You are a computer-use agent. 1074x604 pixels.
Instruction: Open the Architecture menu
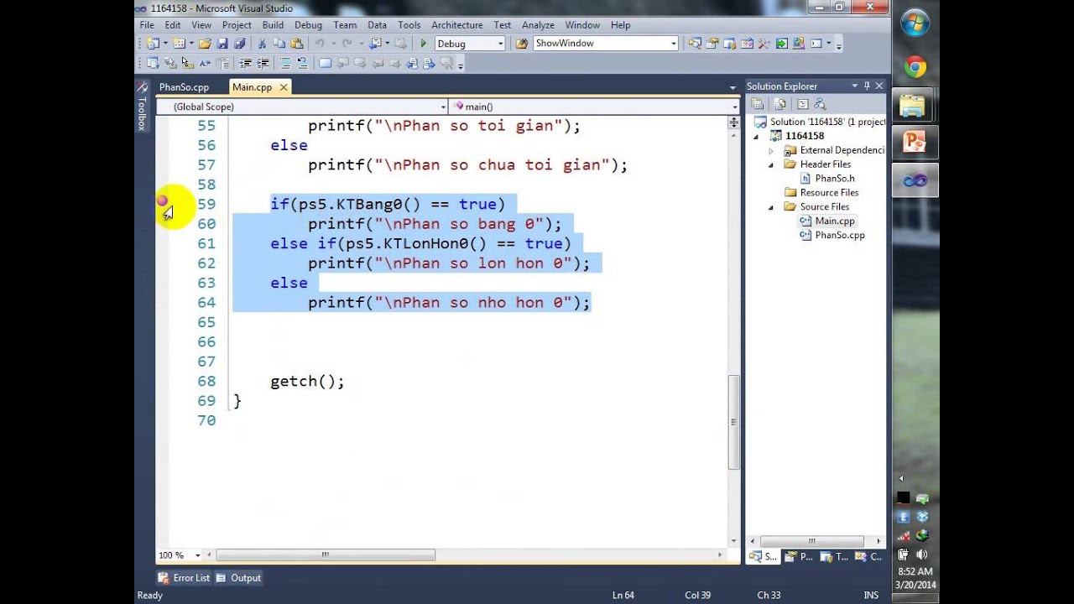457,25
